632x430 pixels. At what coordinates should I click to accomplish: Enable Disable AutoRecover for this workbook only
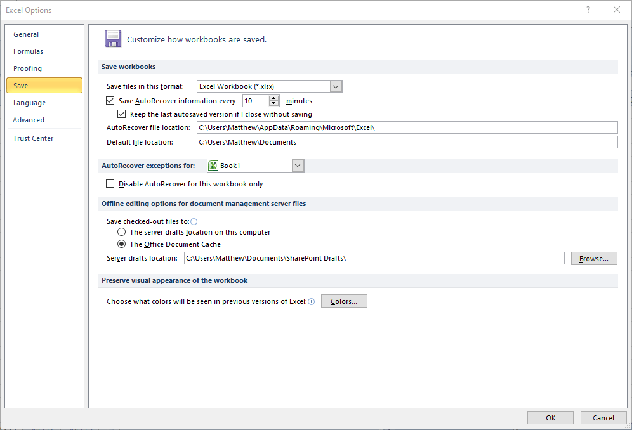point(110,184)
